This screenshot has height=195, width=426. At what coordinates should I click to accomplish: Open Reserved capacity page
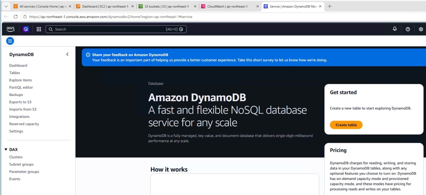(24, 124)
